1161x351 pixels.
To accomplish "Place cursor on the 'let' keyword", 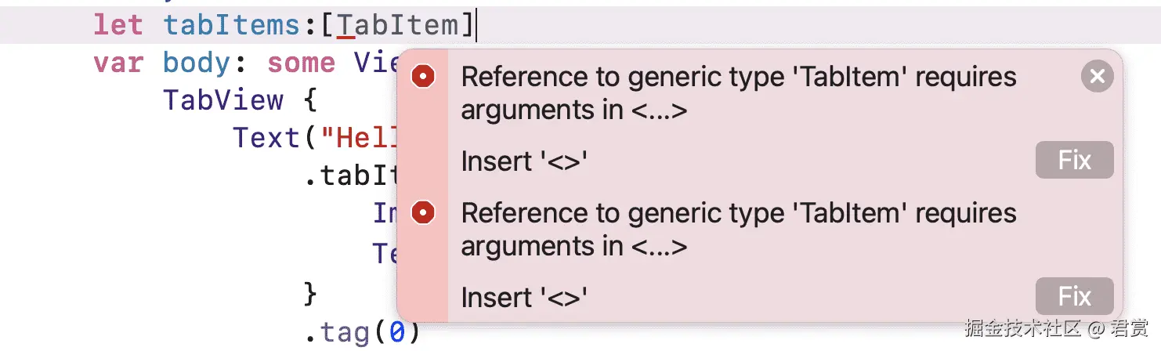I will click(118, 24).
